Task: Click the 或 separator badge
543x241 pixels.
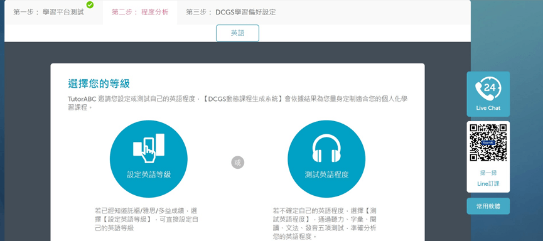Action: click(237, 163)
